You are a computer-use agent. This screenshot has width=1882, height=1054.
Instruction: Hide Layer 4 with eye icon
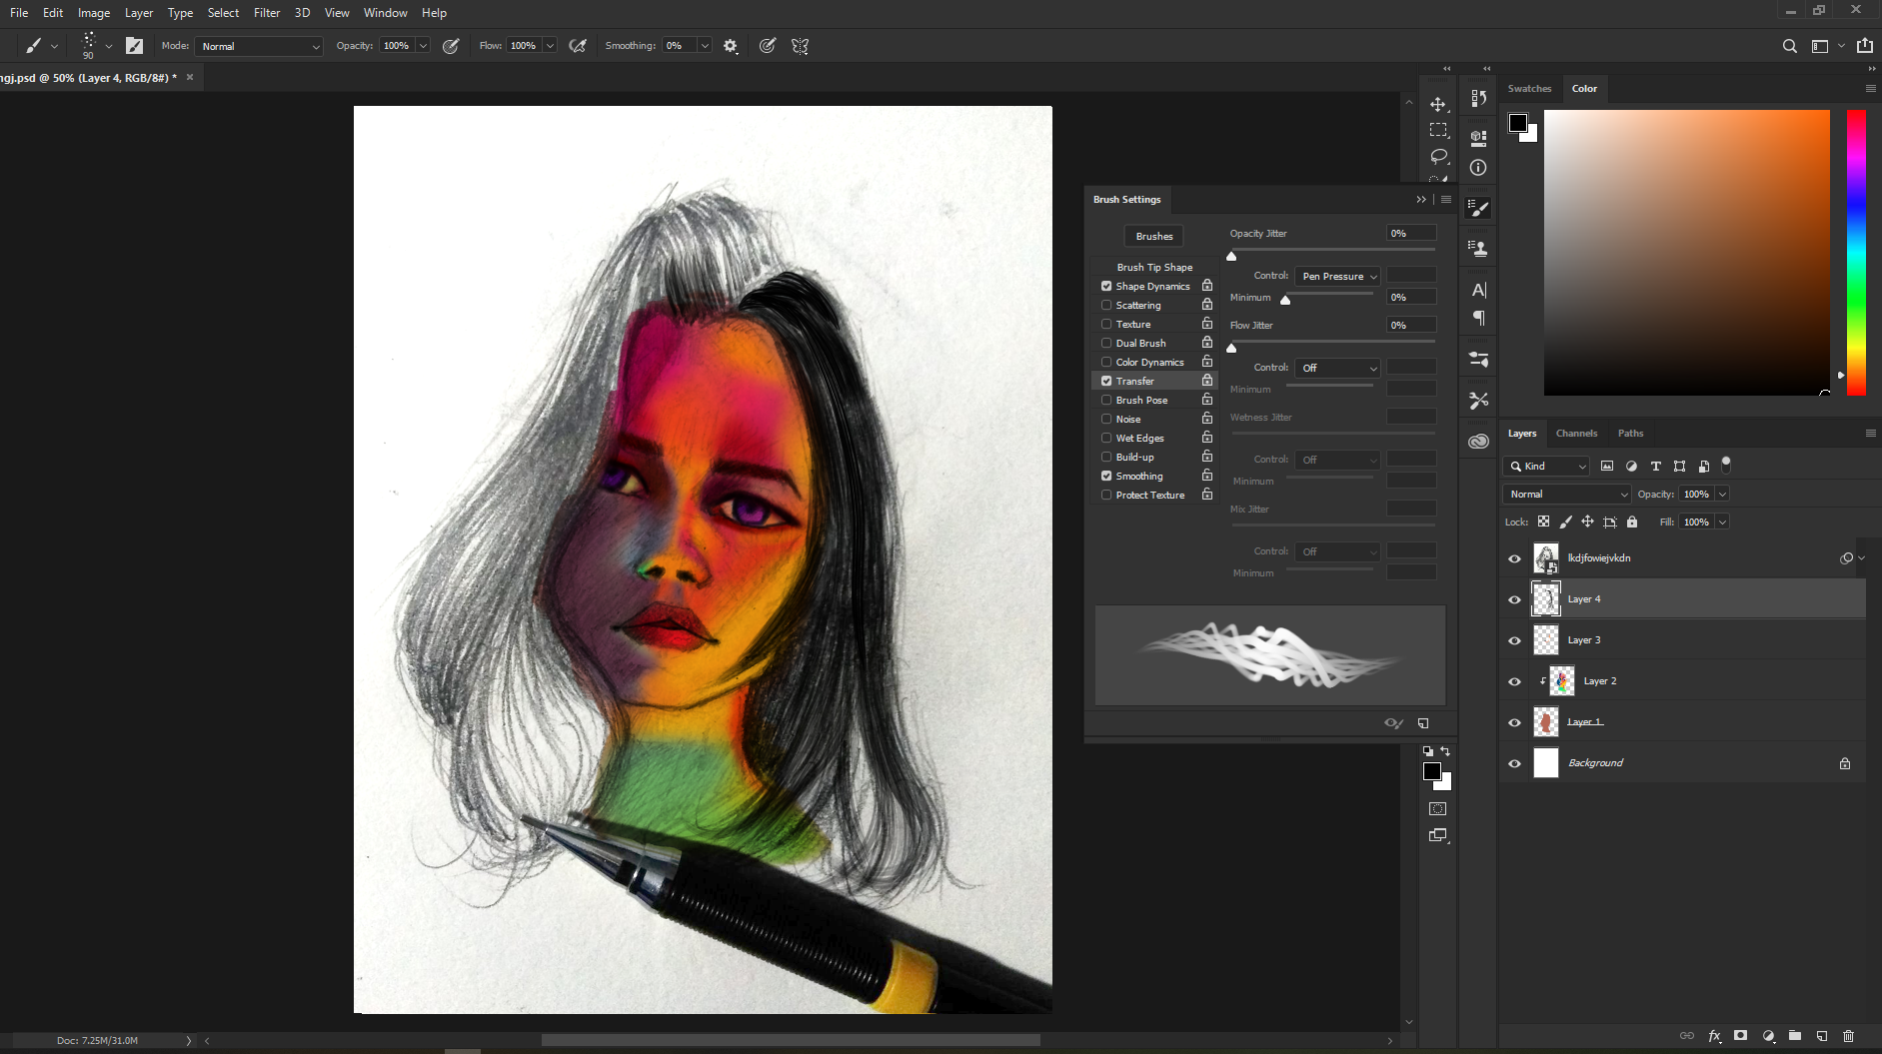(x=1514, y=599)
